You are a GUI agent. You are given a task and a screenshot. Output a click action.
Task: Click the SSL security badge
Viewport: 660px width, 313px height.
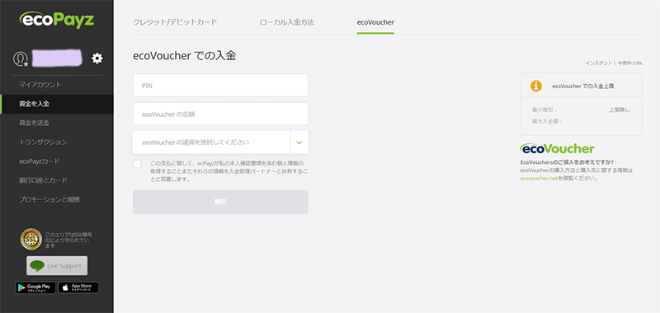31,239
